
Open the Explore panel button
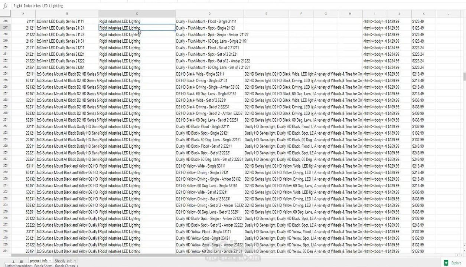point(453,263)
